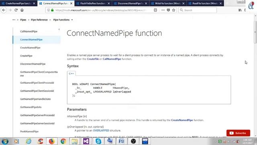Open the Pipe Reference breadcrumb link

(39, 20)
